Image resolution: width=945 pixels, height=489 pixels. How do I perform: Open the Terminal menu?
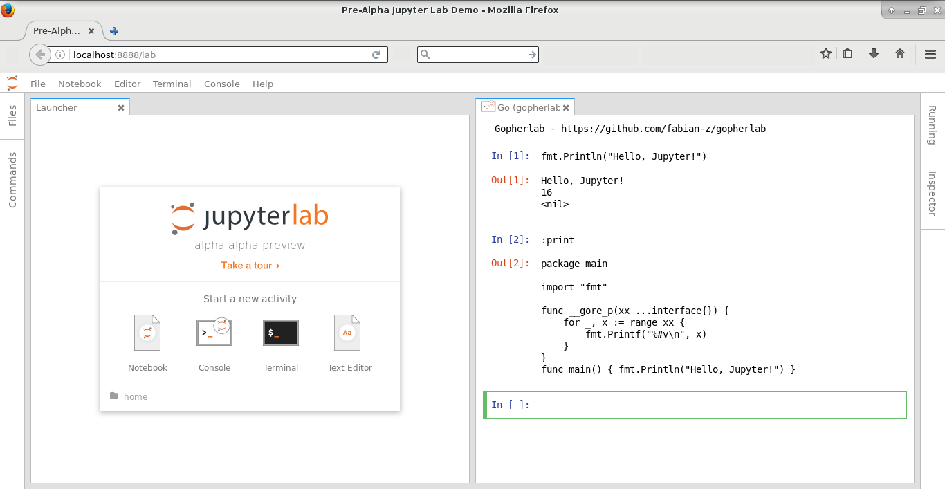(172, 84)
